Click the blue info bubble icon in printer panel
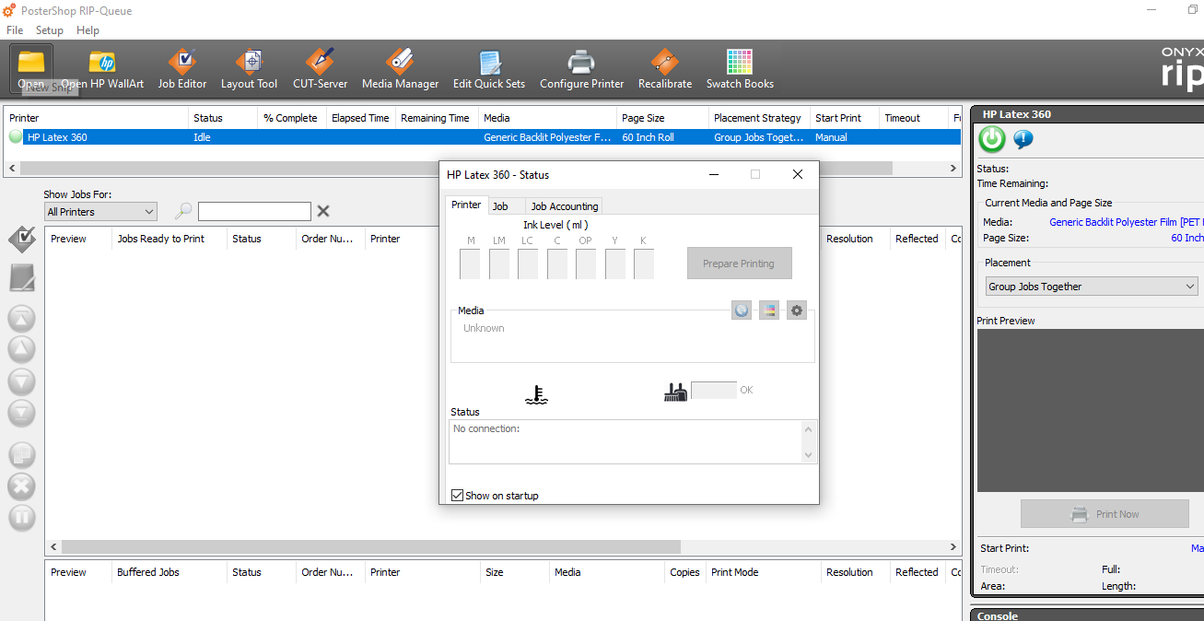1204x621 pixels. 1023,139
